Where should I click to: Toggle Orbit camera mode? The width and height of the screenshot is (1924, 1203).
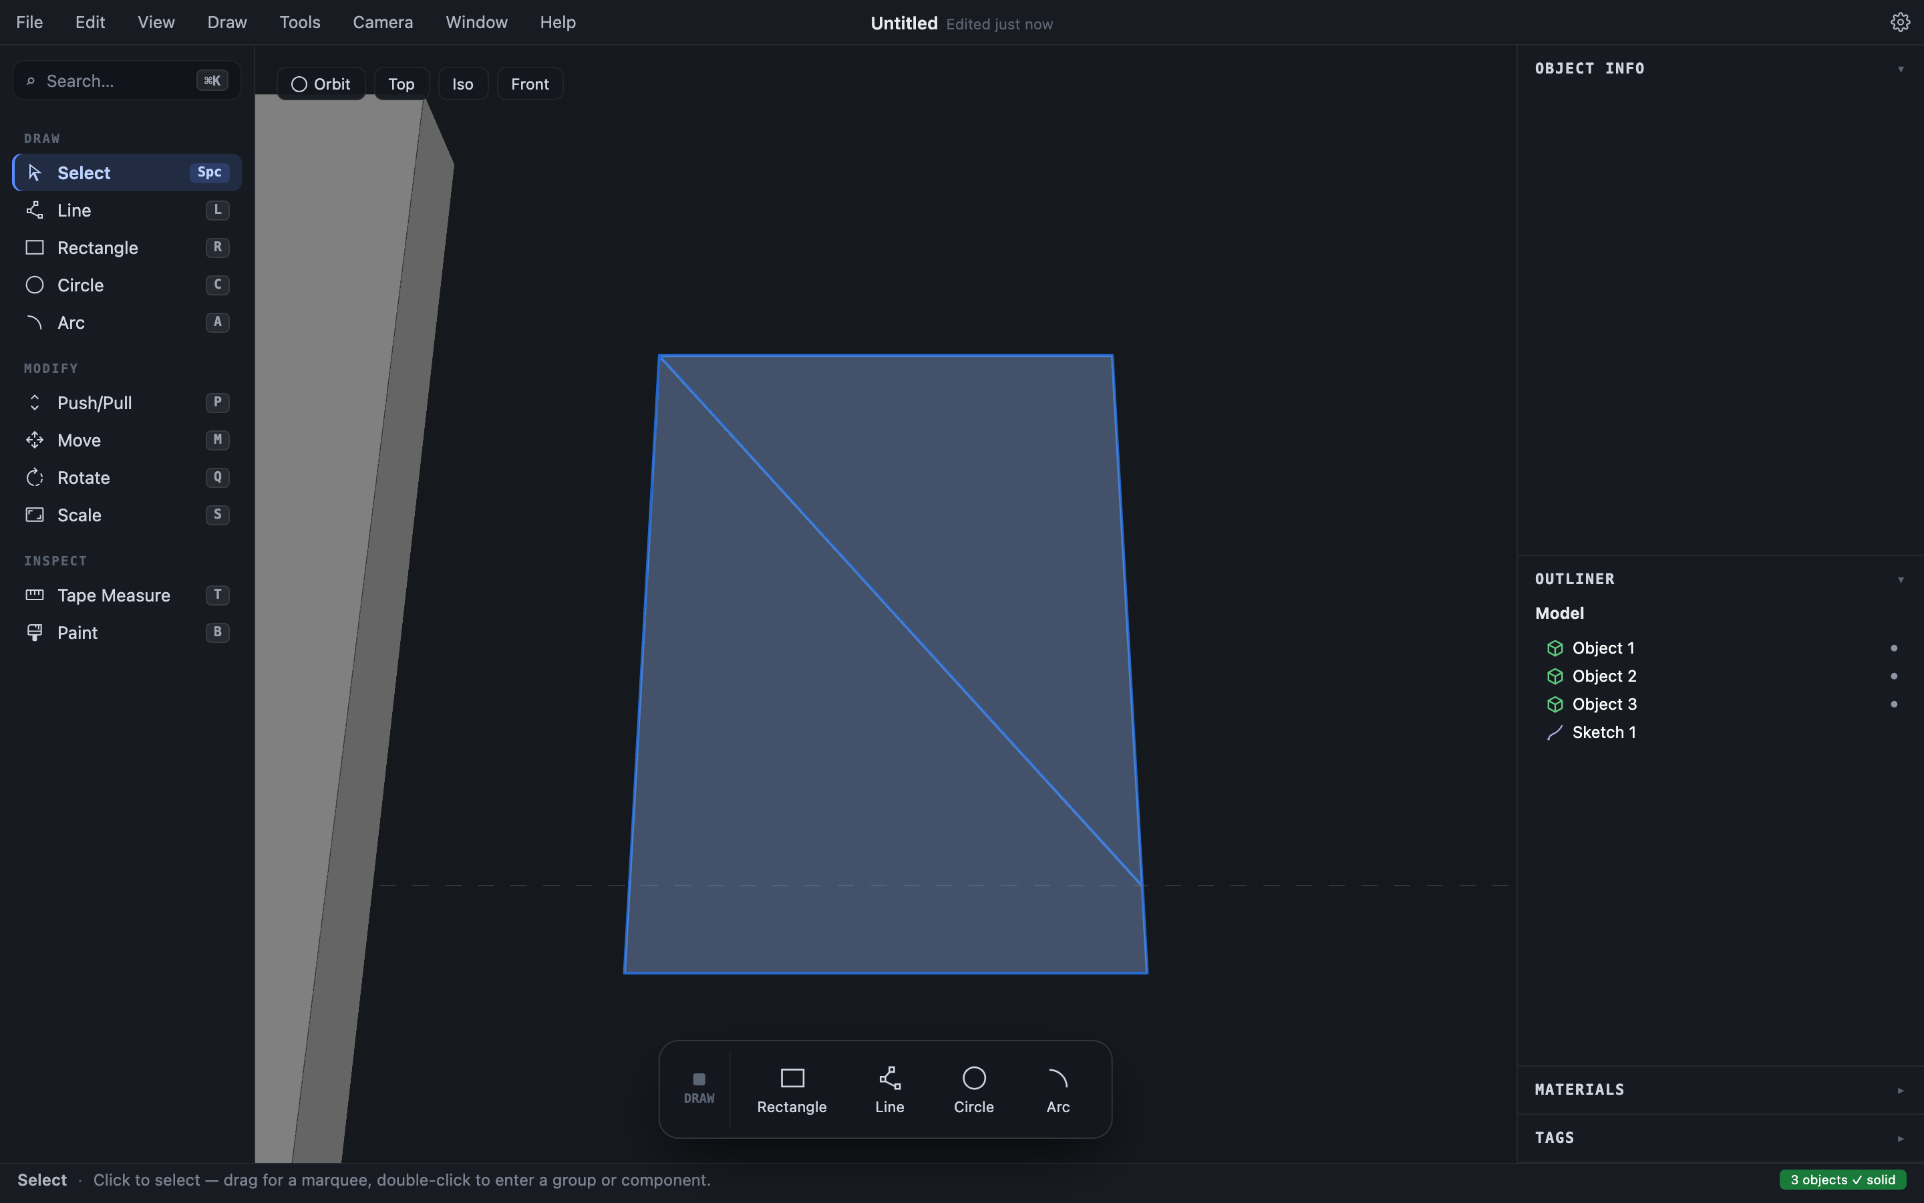pyautogui.click(x=321, y=84)
